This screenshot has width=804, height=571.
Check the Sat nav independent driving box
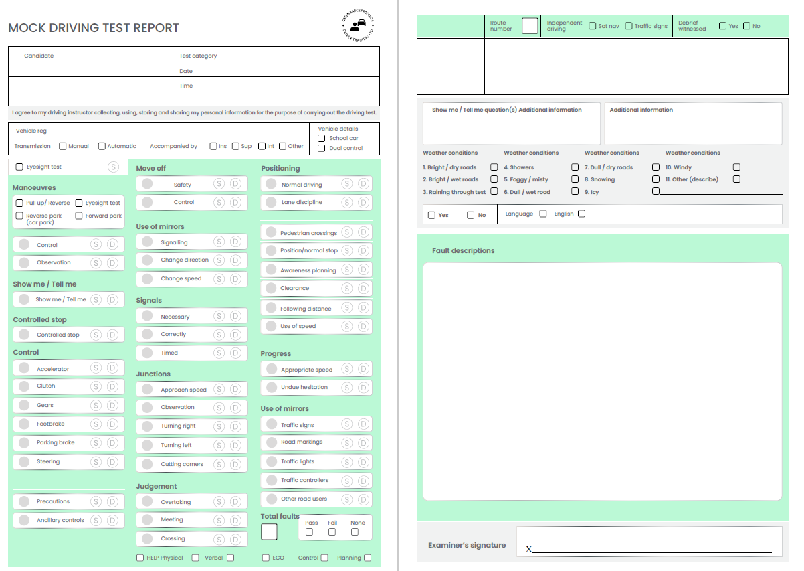point(593,26)
